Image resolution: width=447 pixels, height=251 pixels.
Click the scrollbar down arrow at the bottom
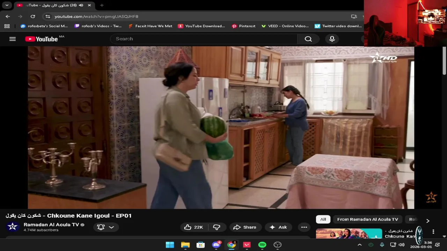click(x=444, y=236)
